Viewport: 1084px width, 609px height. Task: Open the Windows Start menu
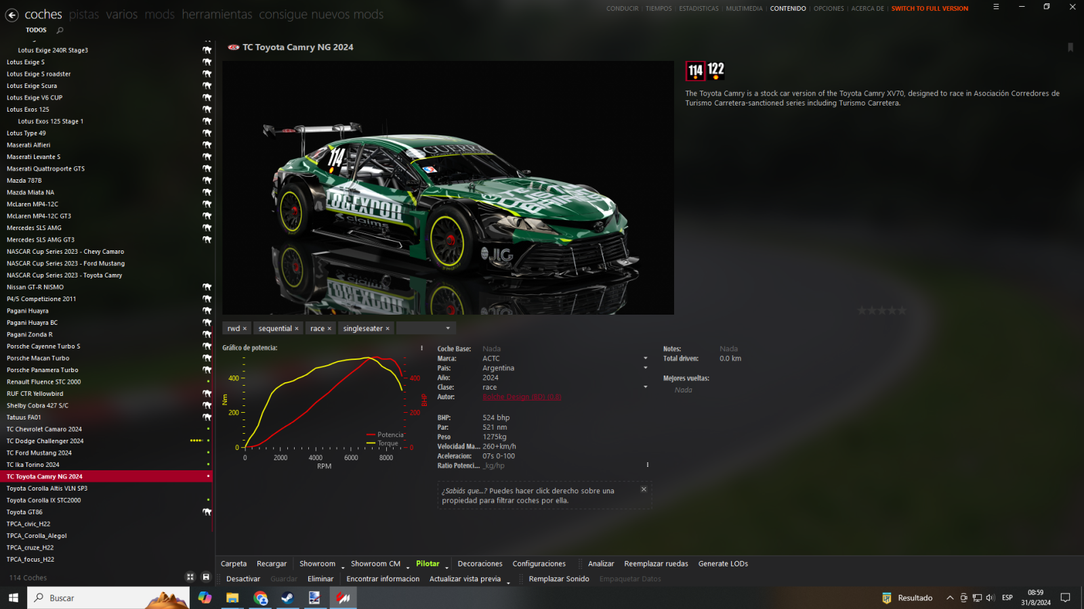coord(13,597)
